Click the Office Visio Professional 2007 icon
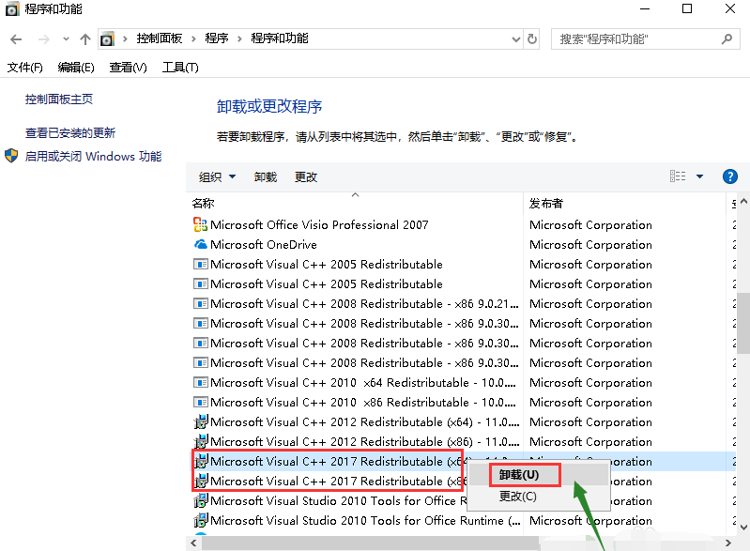The width and height of the screenshot is (750, 551). (200, 224)
